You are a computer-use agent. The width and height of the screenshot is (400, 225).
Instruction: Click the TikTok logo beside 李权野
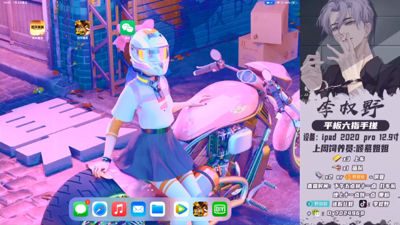(x=363, y=204)
